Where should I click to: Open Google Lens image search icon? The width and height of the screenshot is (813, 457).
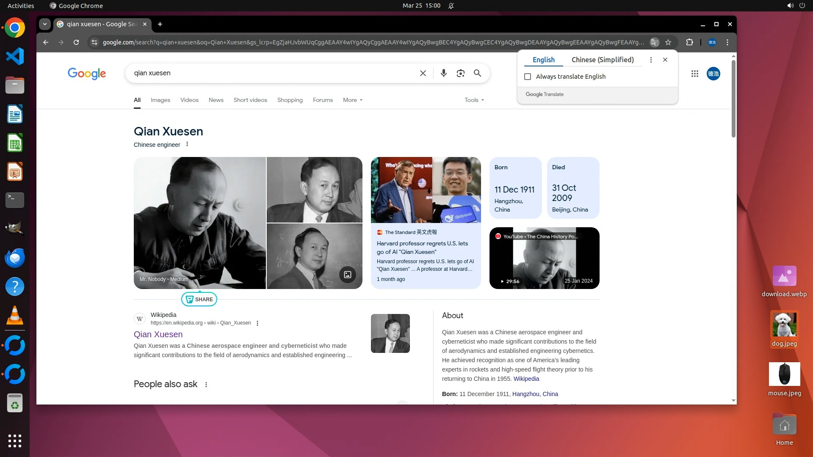coord(460,73)
